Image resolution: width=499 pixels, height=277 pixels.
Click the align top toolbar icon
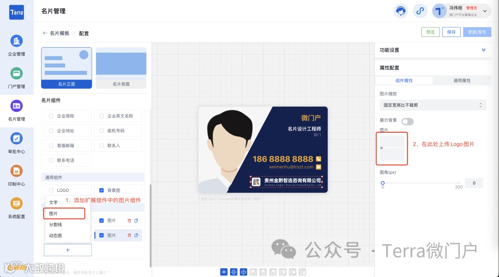283,272
